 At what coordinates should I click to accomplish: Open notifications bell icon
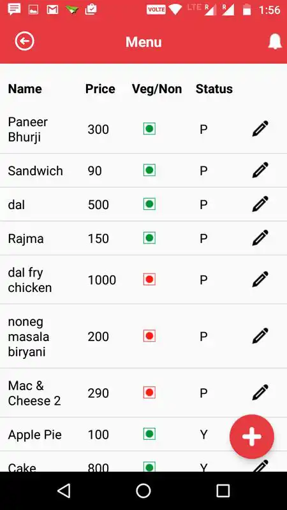pyautogui.click(x=275, y=41)
